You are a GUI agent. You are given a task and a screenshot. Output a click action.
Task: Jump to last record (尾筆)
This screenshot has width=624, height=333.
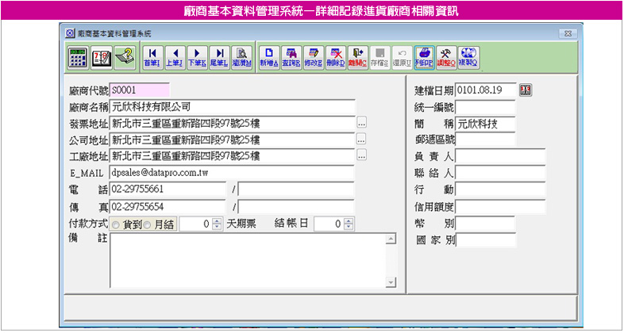[218, 56]
